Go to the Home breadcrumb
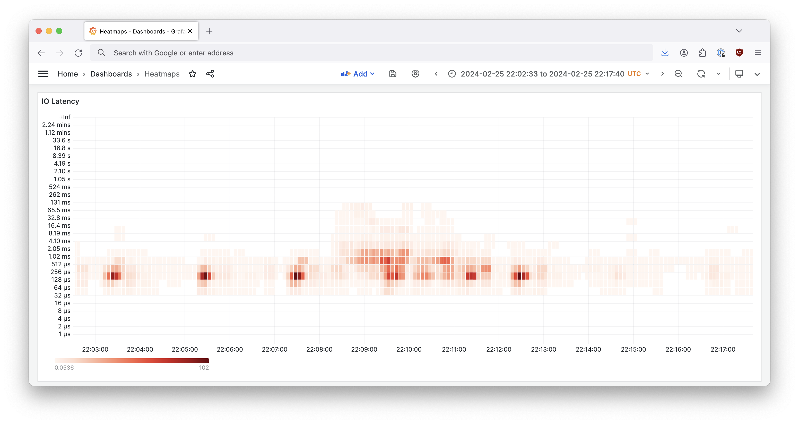This screenshot has height=424, width=799. tap(68, 74)
